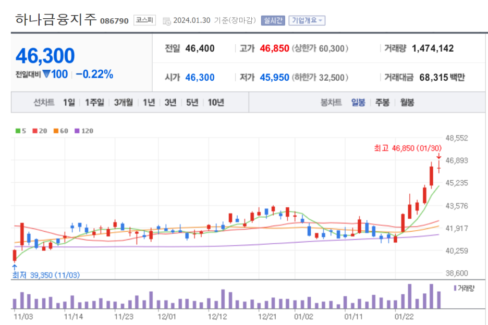This screenshot has height=325, width=488.
Task: Click the 38,600 price axis label
Action: pos(457,273)
